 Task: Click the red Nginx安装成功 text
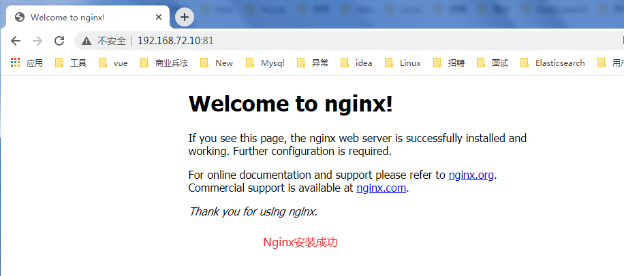300,242
